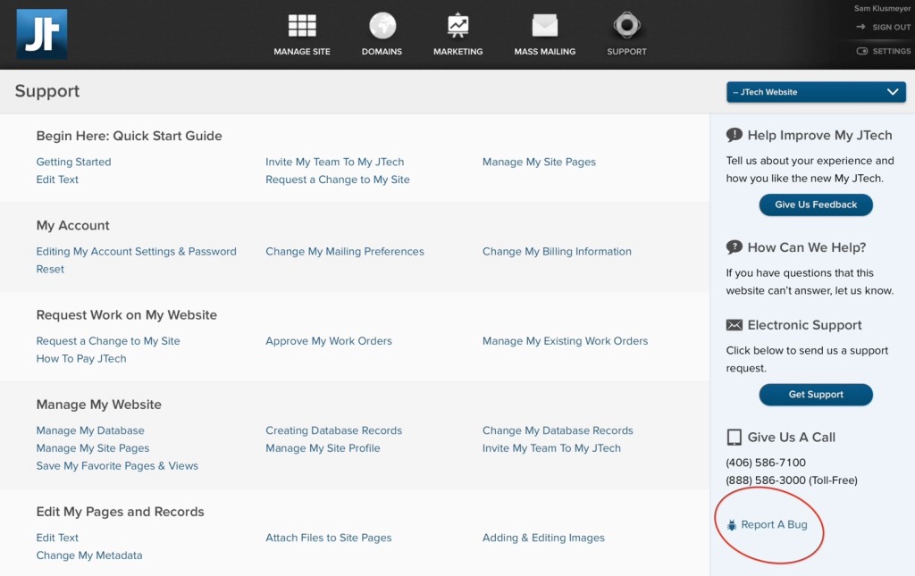Click the MARKETING menu label
This screenshot has height=576, width=915.
click(x=458, y=51)
